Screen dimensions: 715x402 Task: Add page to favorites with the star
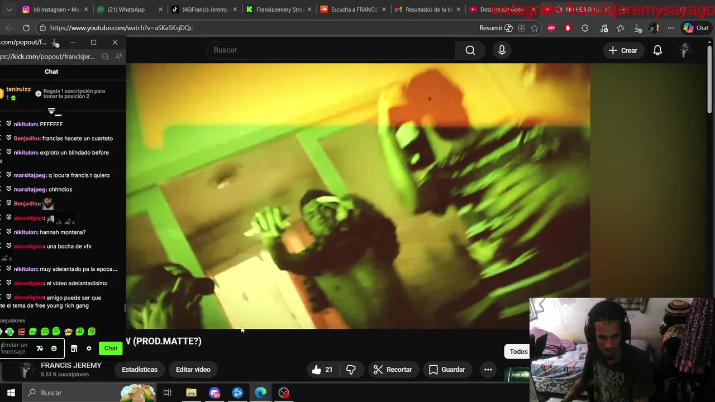(535, 28)
